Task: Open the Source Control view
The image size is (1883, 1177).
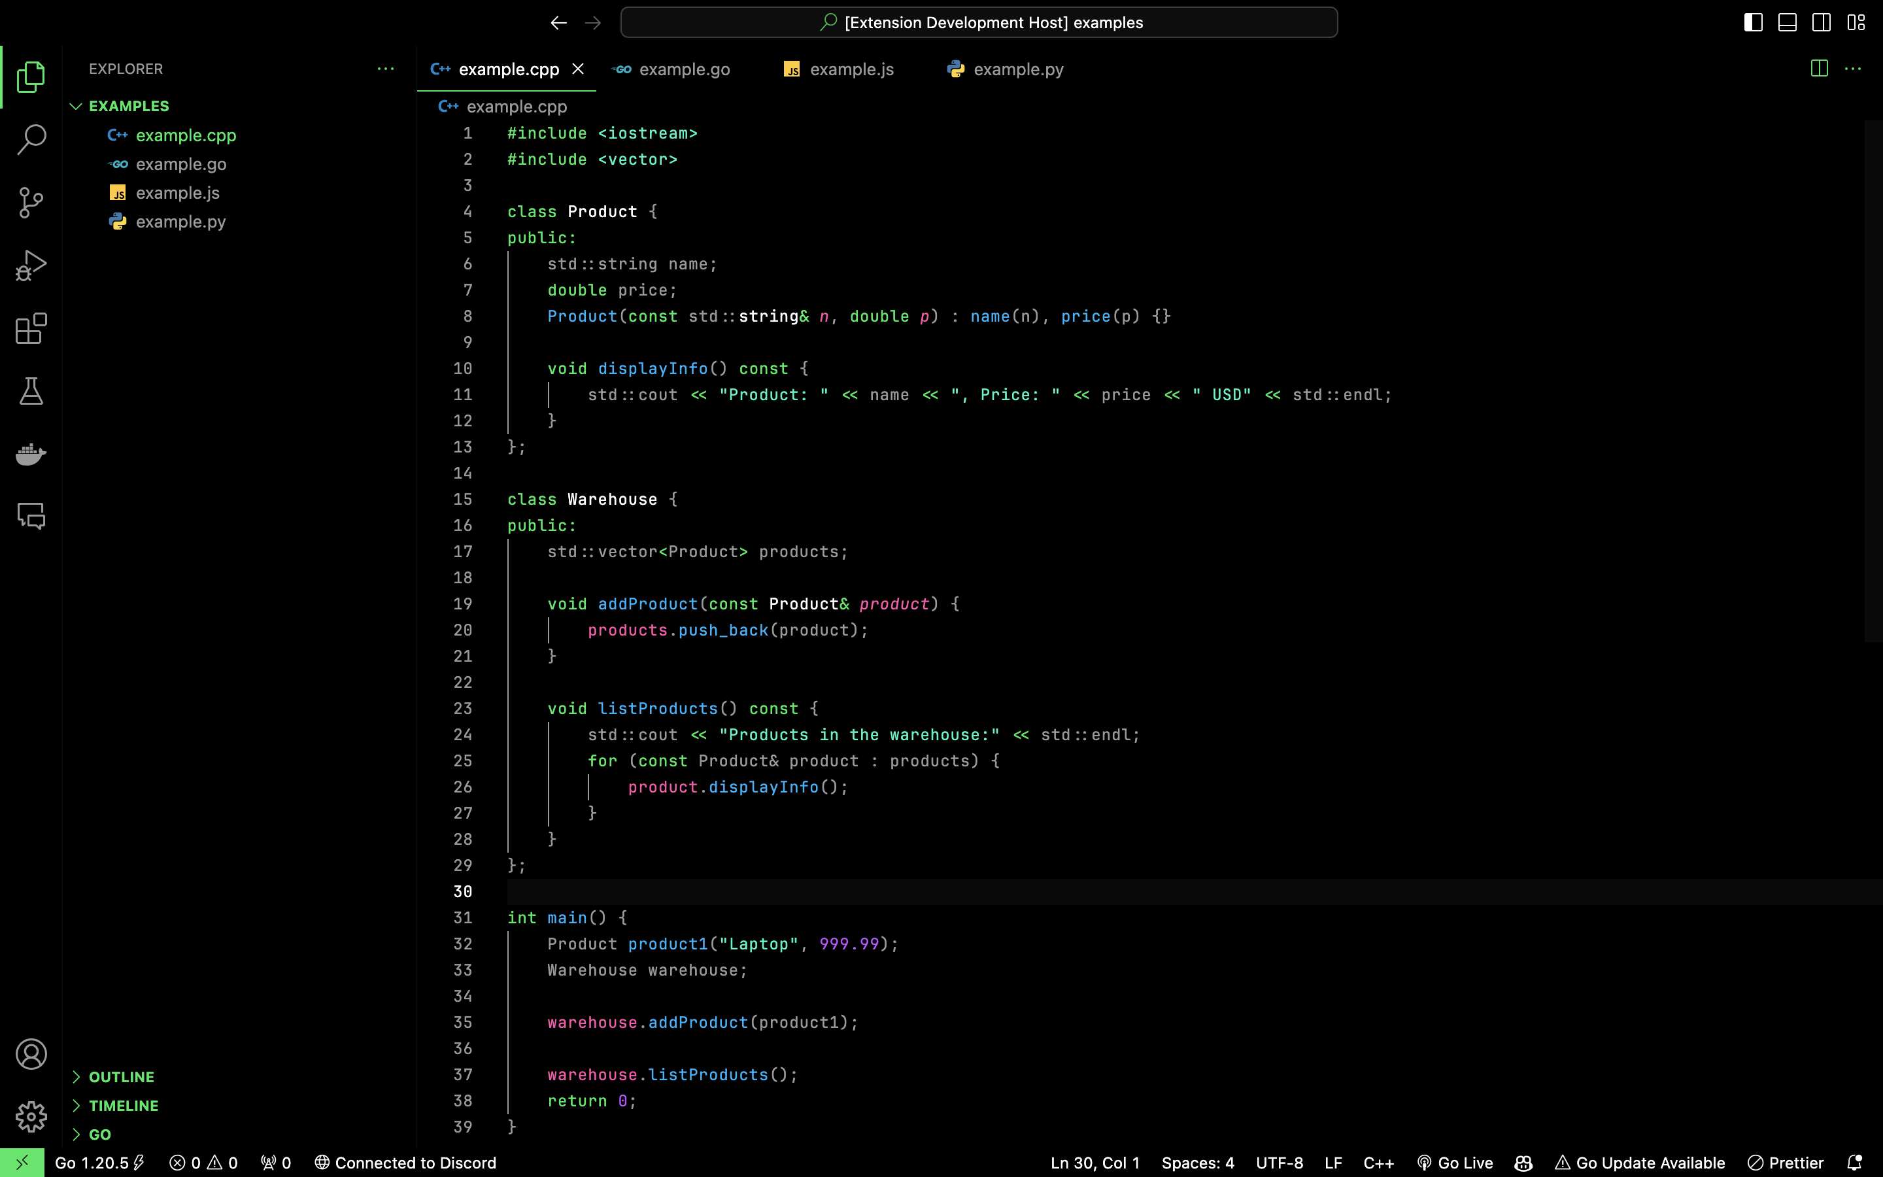Action: coord(31,203)
